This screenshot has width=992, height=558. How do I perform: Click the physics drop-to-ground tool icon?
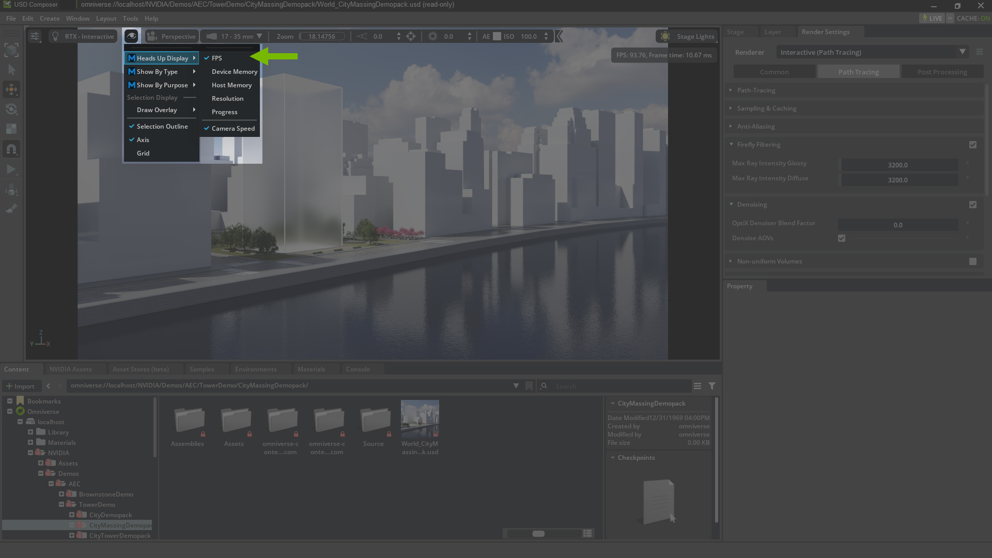[x=11, y=190]
